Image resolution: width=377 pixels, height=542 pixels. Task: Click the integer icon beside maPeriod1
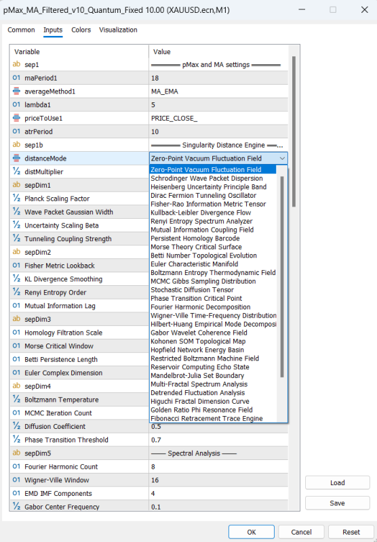(16, 78)
